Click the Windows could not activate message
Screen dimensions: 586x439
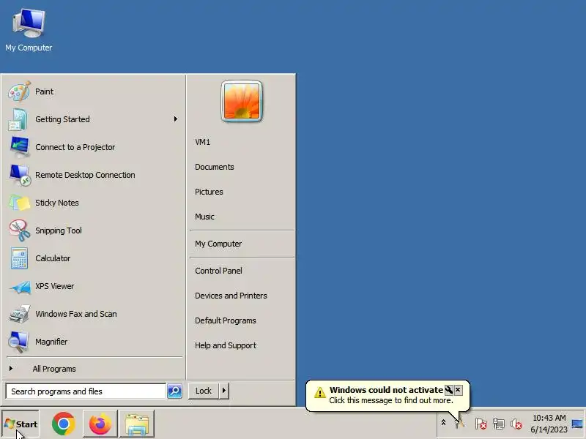tap(386, 390)
